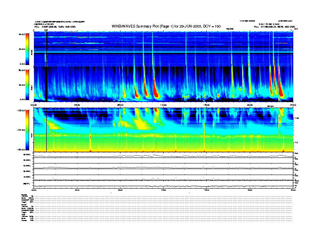
Task: Click the 16:00 tick label under RAD1 panel
Action: (207, 105)
